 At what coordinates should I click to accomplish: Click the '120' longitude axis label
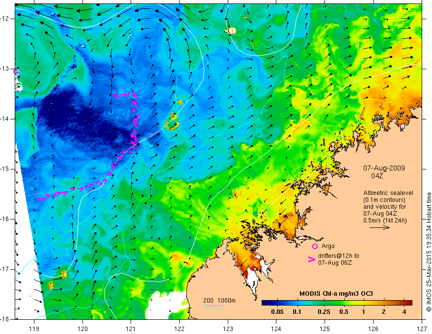pos(82,329)
